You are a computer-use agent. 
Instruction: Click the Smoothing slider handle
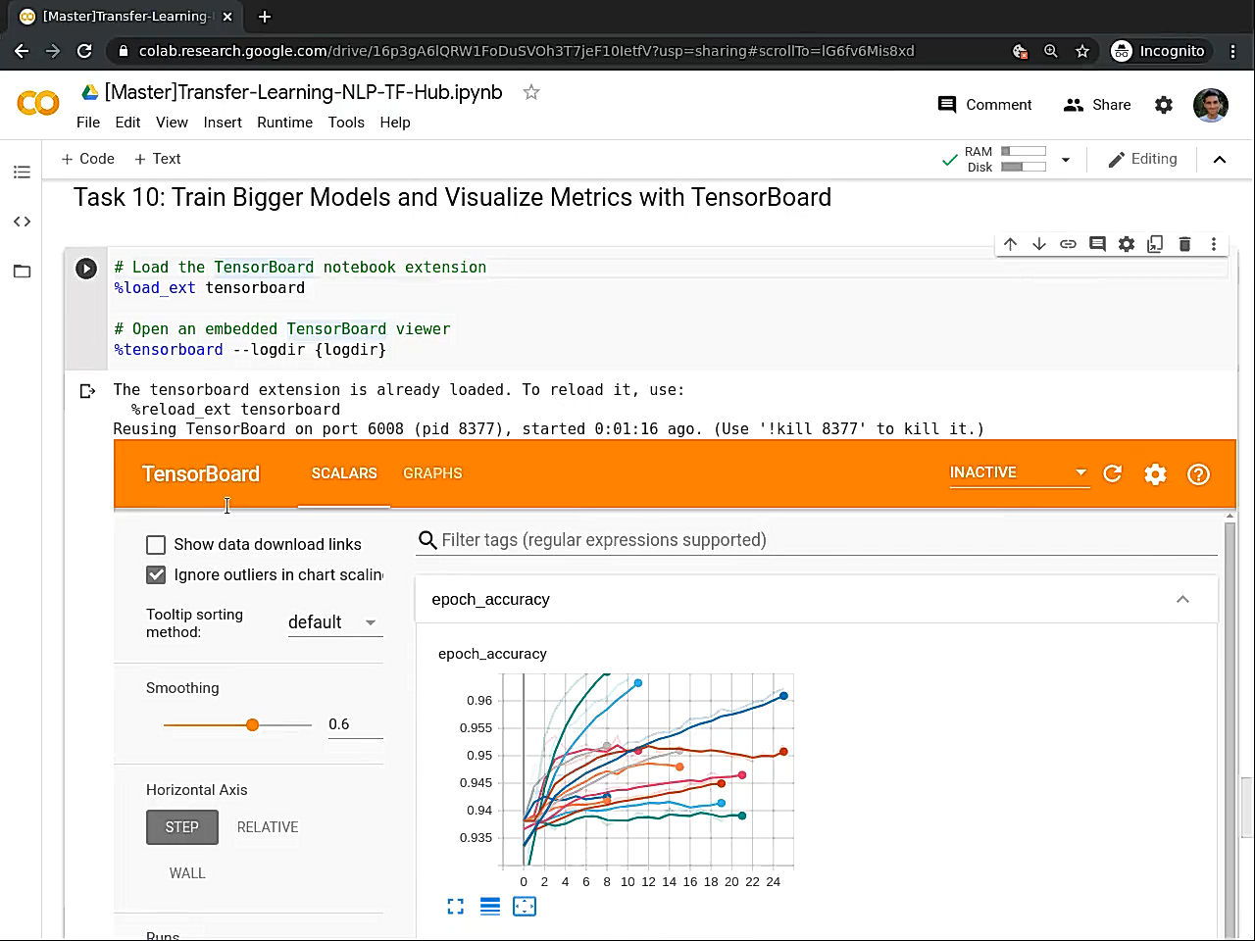[253, 725]
